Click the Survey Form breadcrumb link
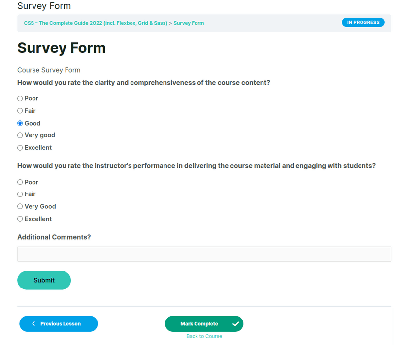Screen dimensions: 394x352 click(189, 23)
